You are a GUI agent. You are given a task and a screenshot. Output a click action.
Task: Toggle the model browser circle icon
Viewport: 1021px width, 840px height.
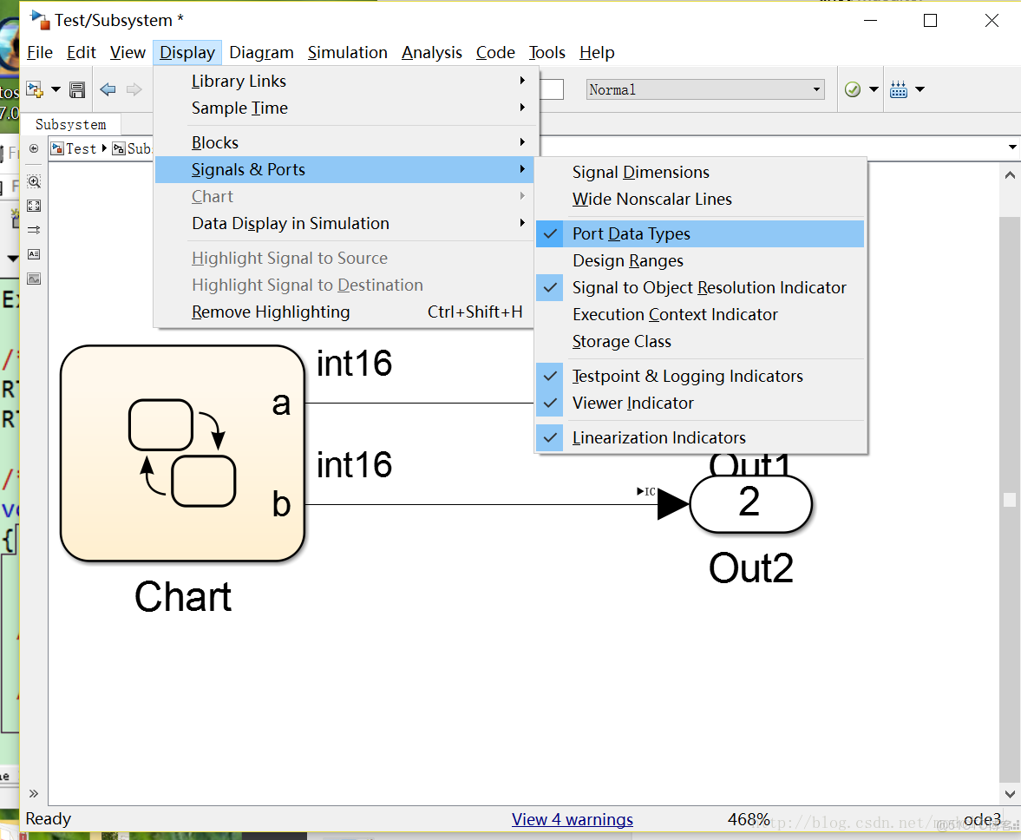coord(34,148)
